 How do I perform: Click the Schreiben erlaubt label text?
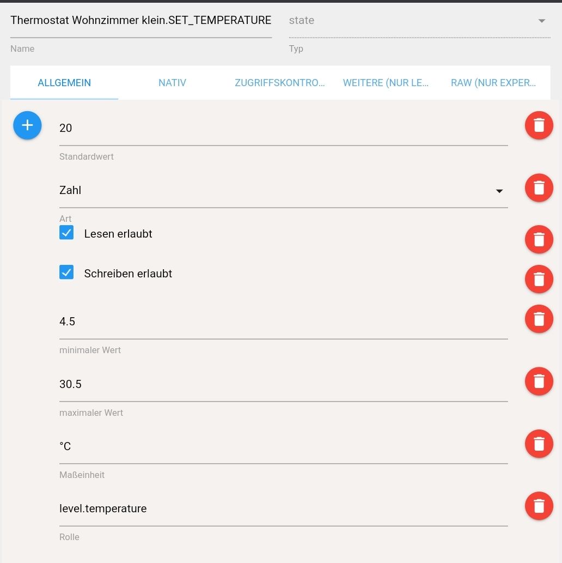point(128,274)
